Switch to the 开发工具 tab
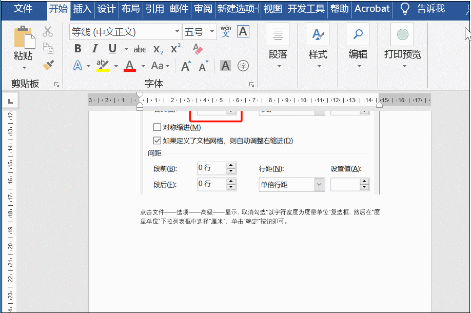This screenshot has width=471, height=313. click(306, 9)
